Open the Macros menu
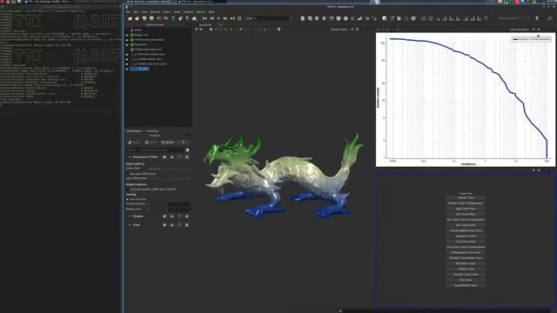Viewport: 557px width, 313px height. click(x=201, y=11)
